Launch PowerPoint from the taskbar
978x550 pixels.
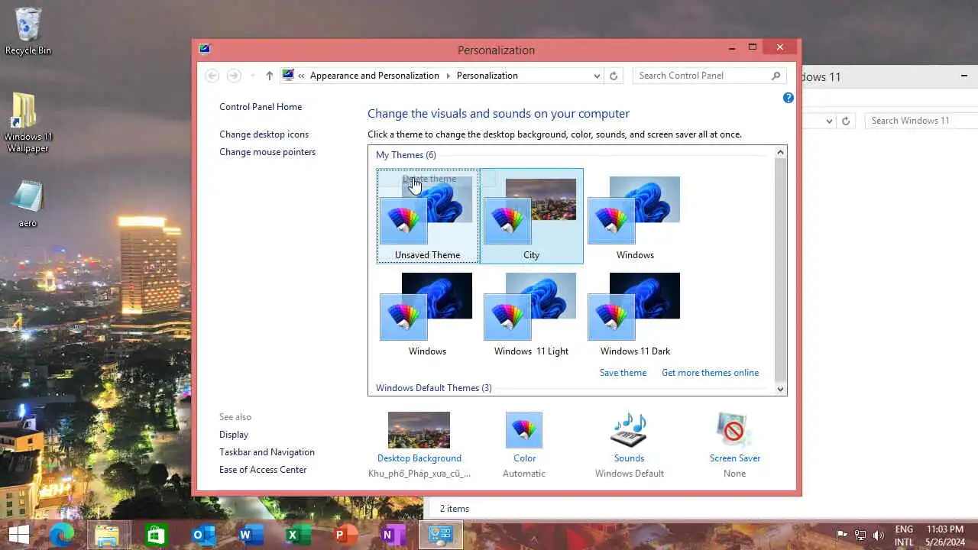click(345, 535)
